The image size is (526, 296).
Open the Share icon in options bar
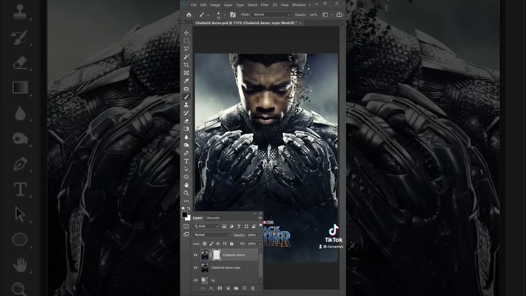[339, 14]
